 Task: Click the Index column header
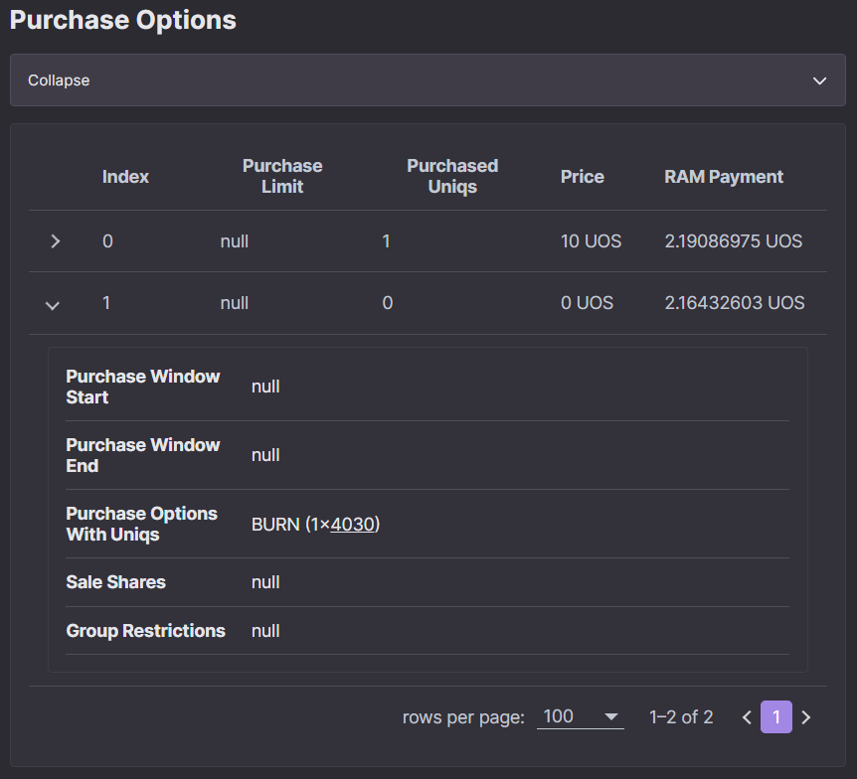tap(125, 177)
